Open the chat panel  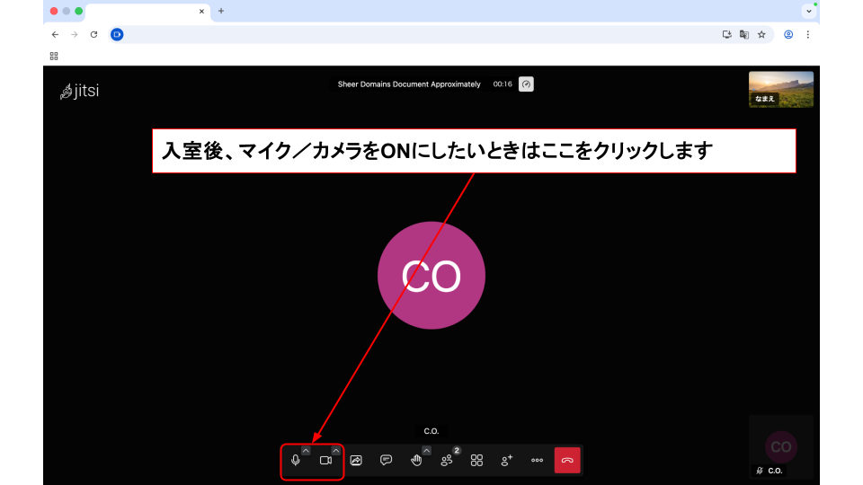(x=386, y=460)
